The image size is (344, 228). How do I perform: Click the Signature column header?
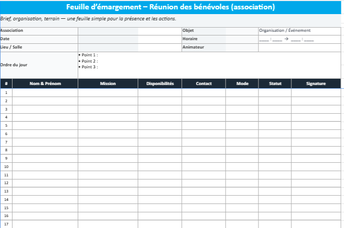click(x=316, y=83)
